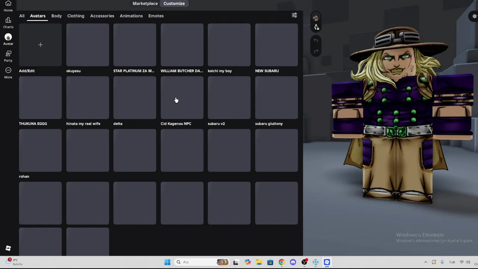Open the Party sidebar item

click(x=8, y=56)
